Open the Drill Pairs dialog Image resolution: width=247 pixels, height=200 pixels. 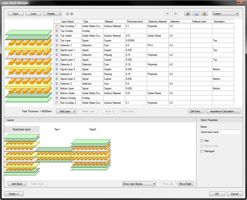[x=196, y=111]
